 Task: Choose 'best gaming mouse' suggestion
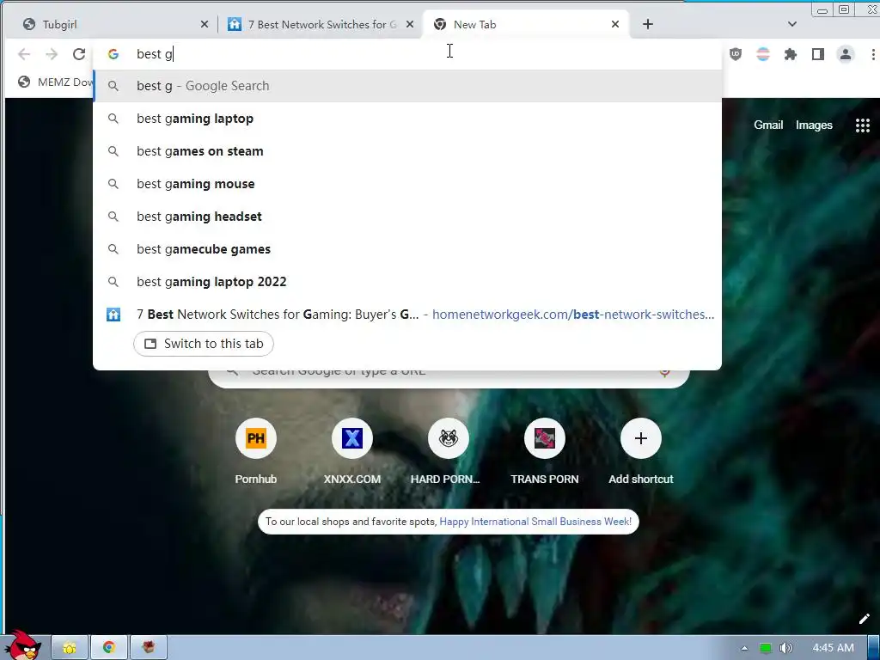[407, 184]
